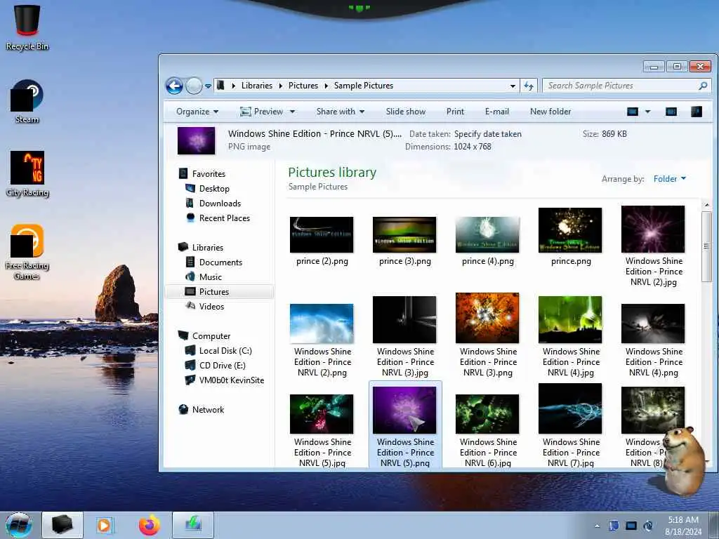
Task: Click Print in the toolbar
Action: coord(455,112)
